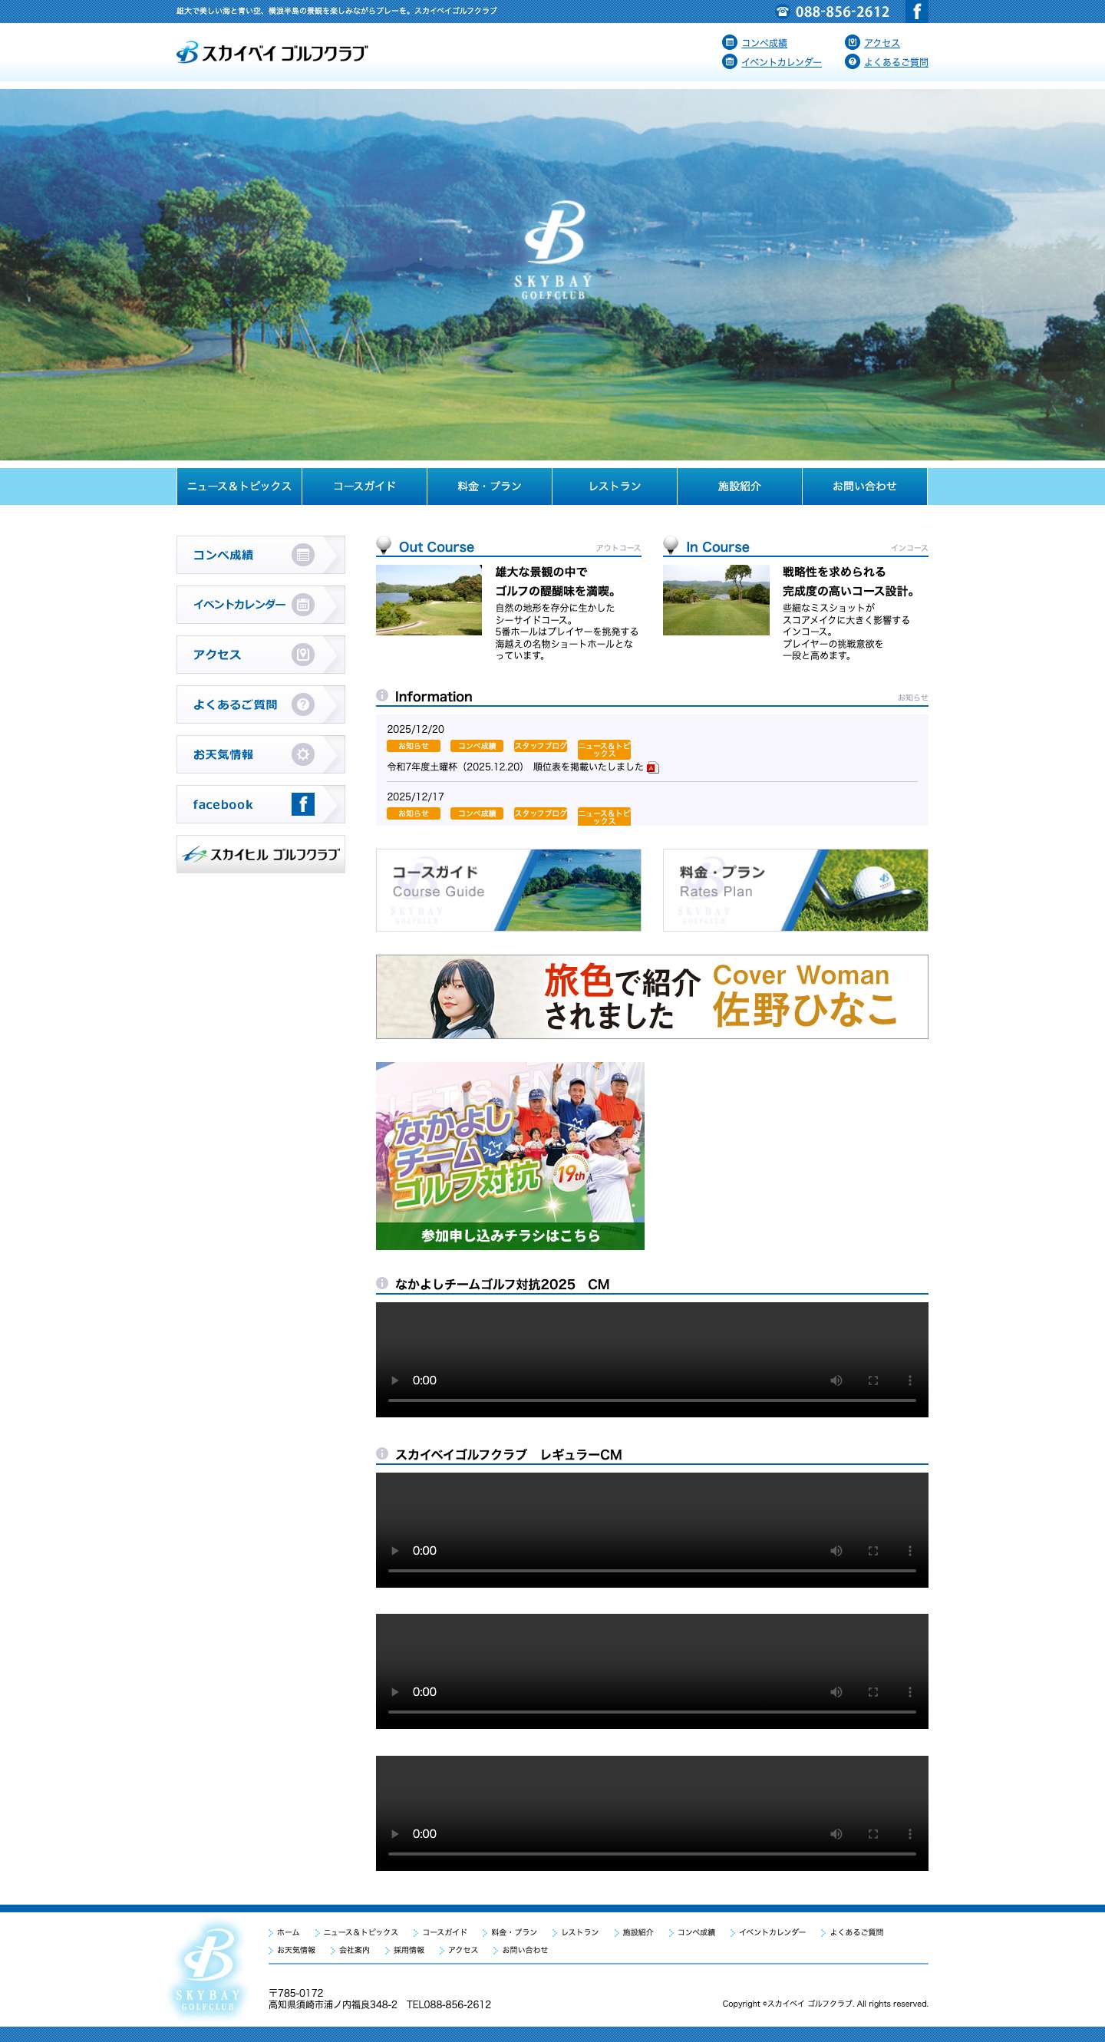Viewport: 1105px width, 2042px height.
Task: Mute the last video above the footer
Action: [x=836, y=1833]
